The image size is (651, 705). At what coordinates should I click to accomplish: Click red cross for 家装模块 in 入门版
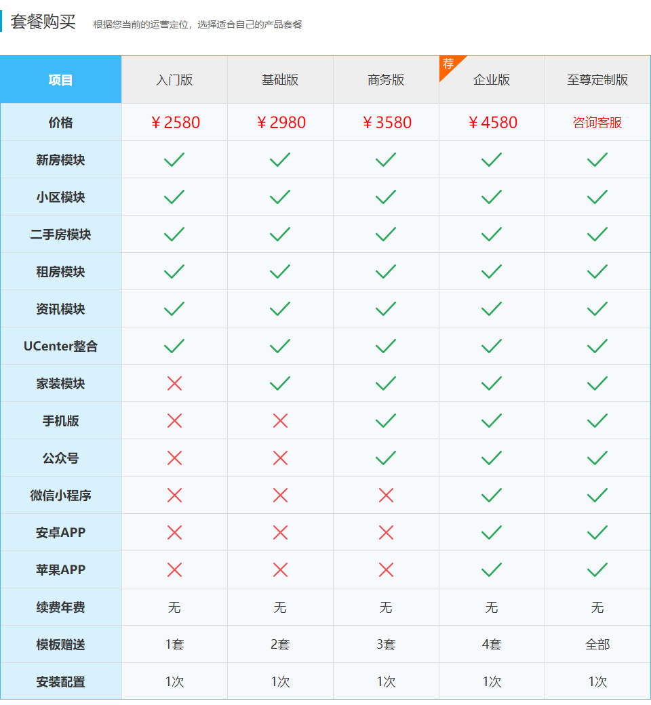(174, 384)
